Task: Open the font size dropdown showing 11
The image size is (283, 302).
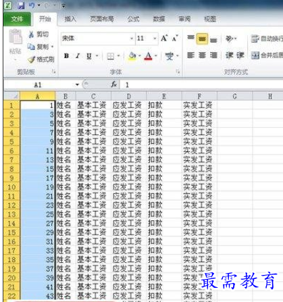Action: (155, 39)
